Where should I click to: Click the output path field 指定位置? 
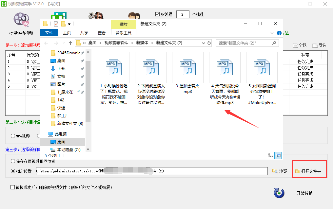152,171
